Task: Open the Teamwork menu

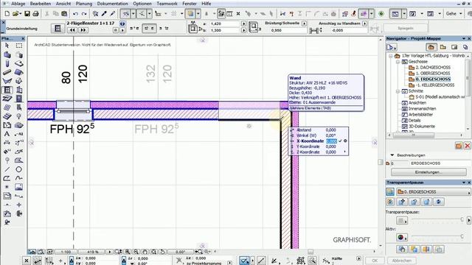Action: 167,4
